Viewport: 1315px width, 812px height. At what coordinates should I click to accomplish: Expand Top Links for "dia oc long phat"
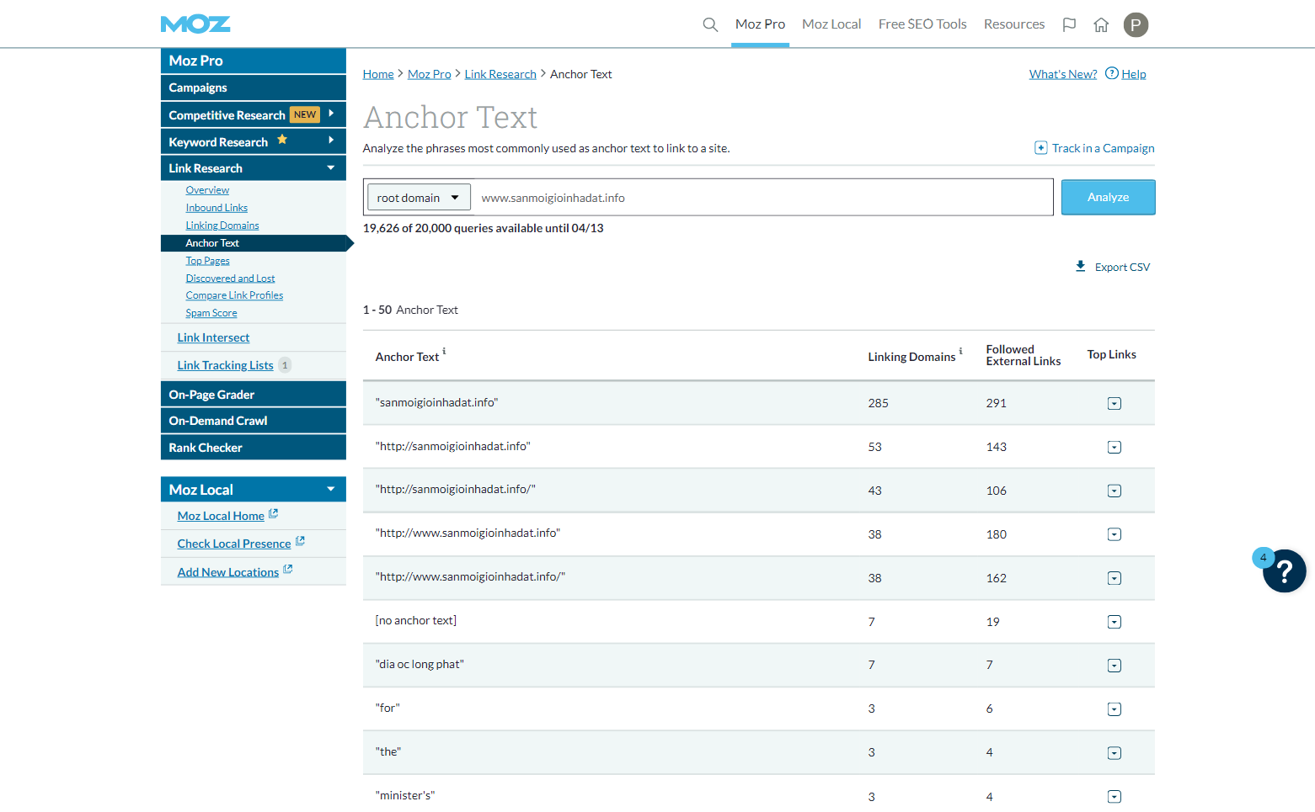coord(1115,666)
